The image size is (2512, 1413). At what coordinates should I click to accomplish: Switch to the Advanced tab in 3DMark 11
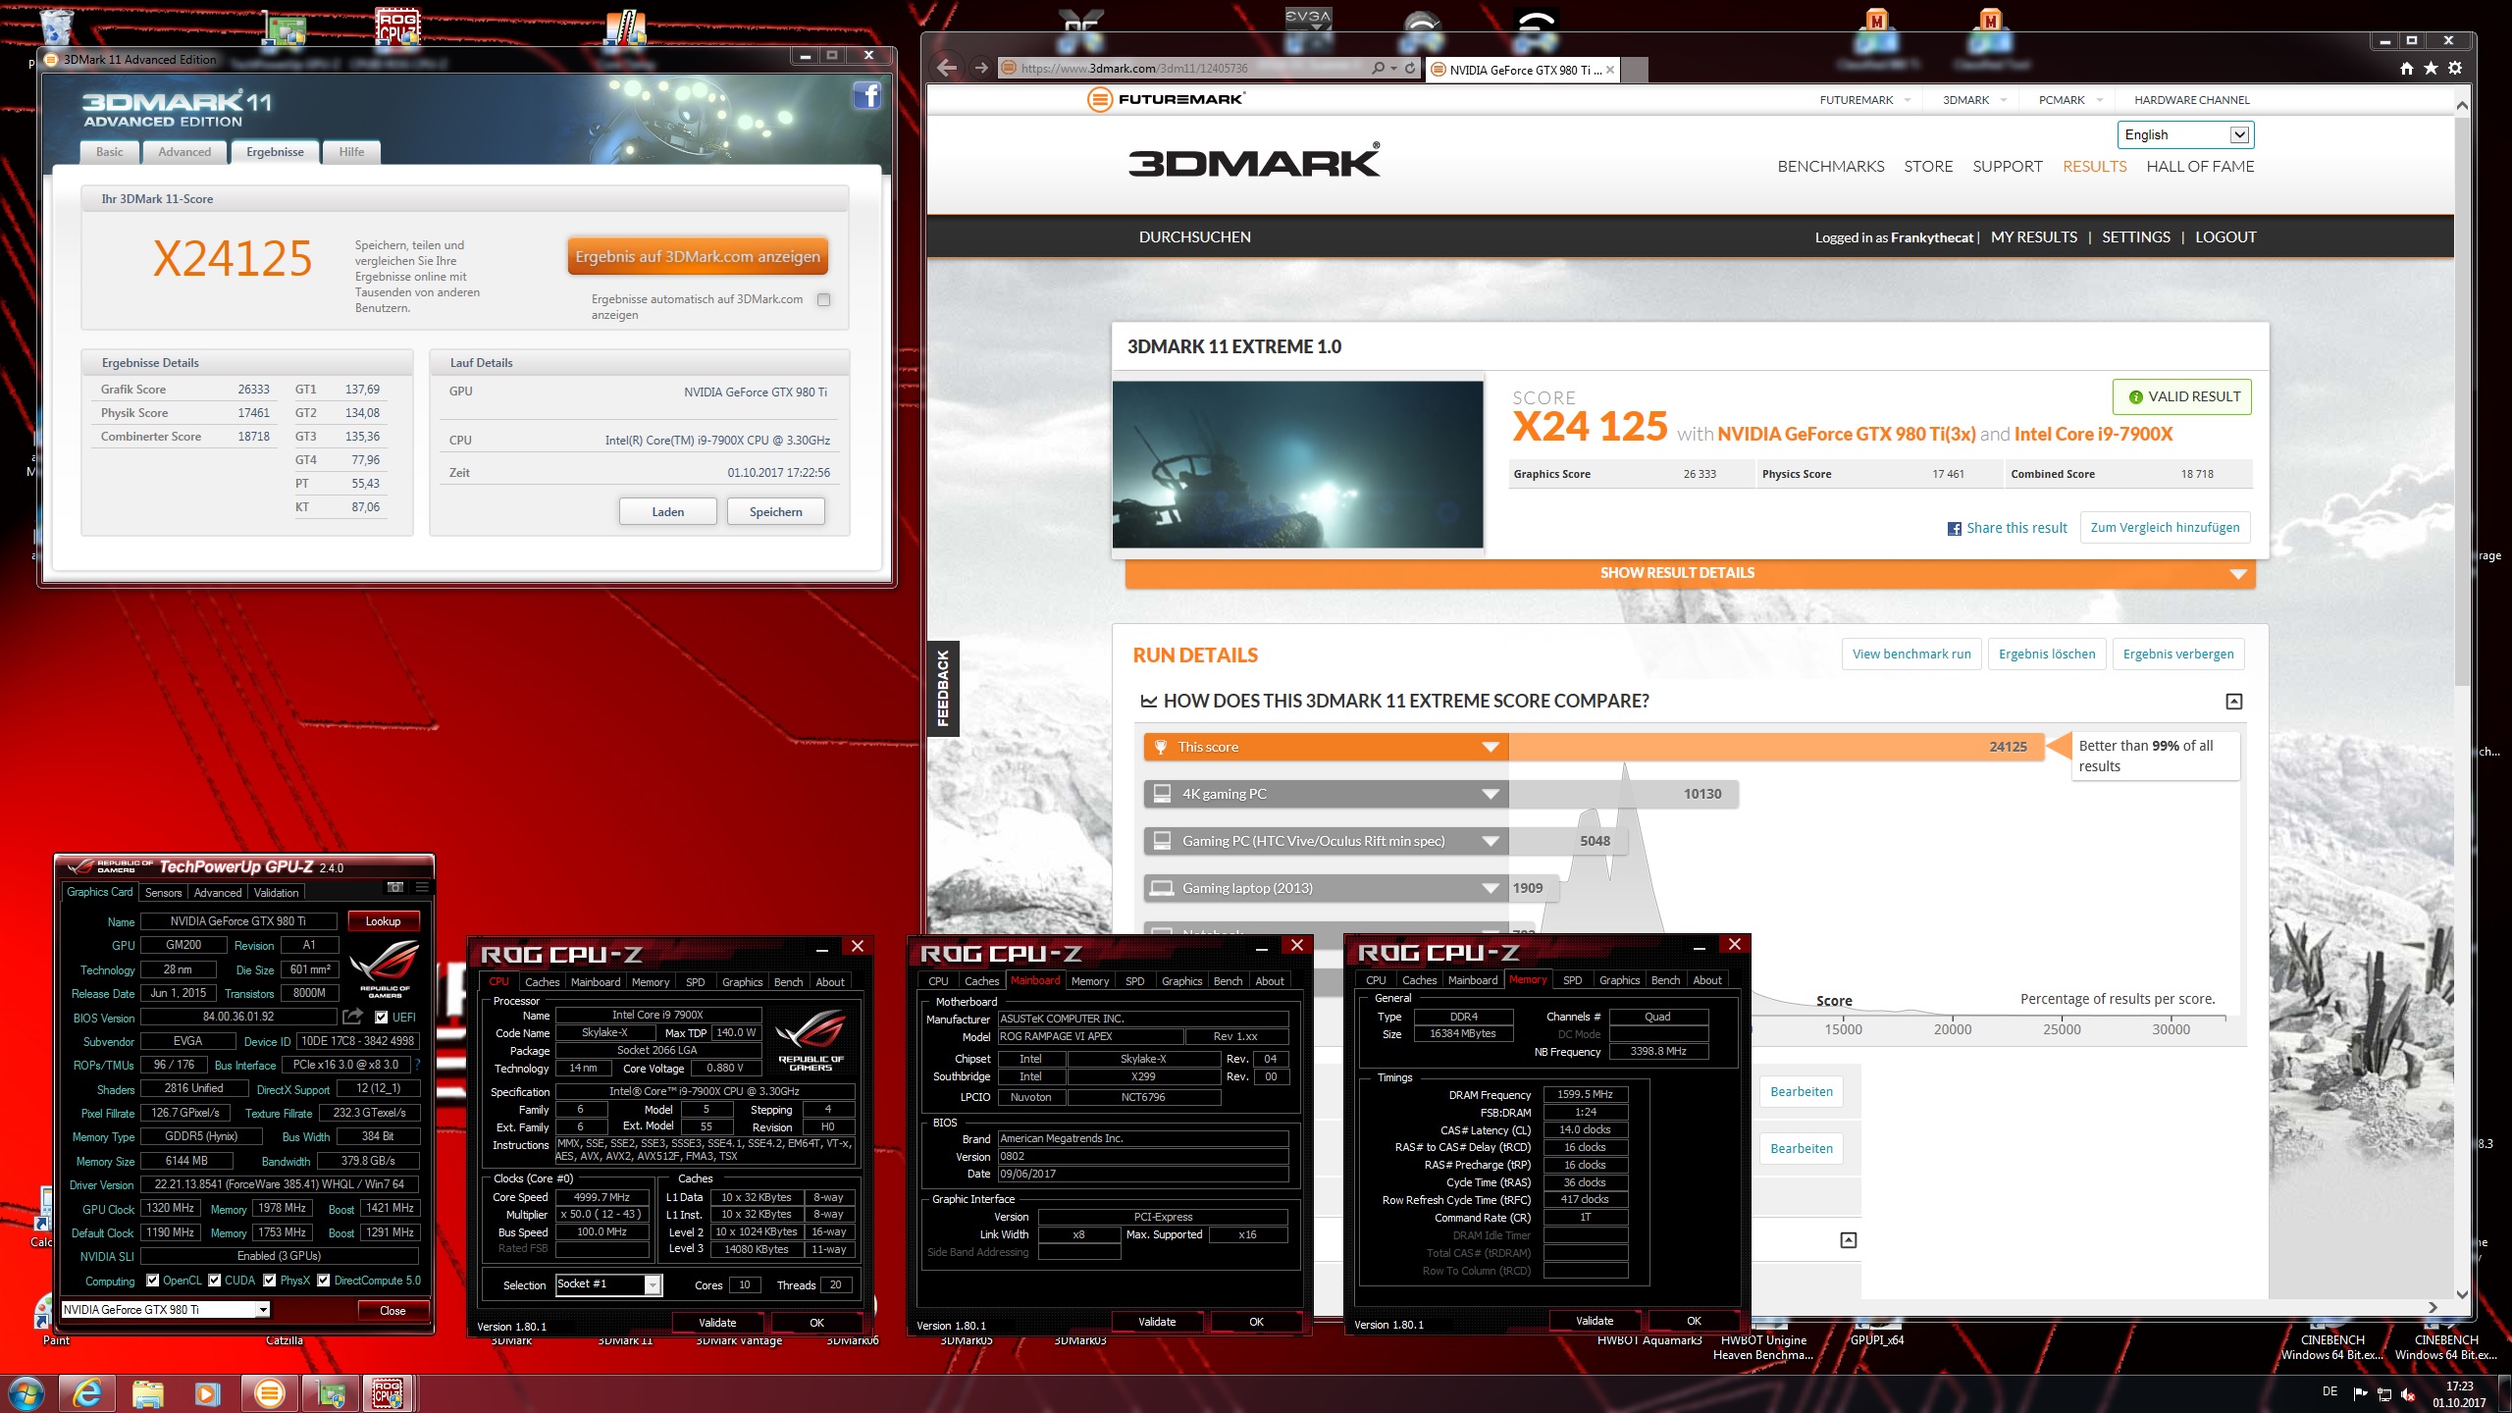(184, 152)
